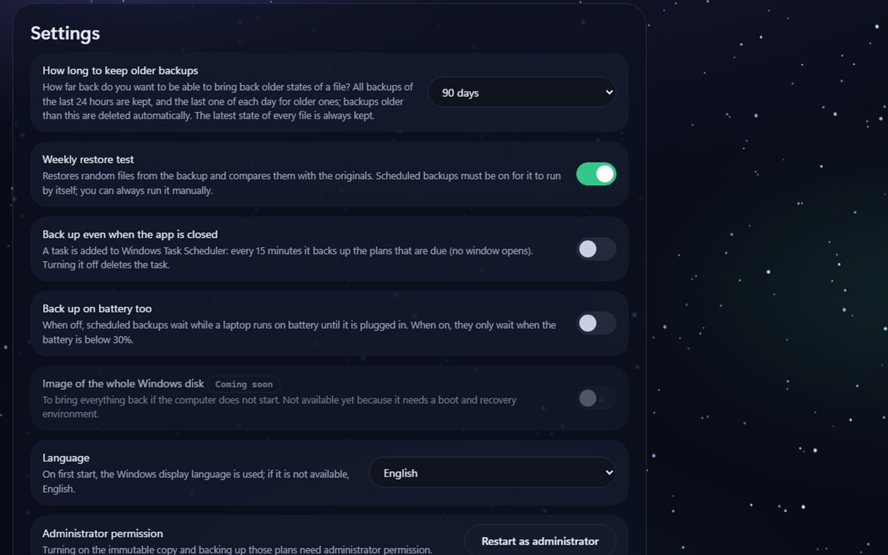This screenshot has height=555, width=888.
Task: Open the English language dropdown
Action: point(493,472)
